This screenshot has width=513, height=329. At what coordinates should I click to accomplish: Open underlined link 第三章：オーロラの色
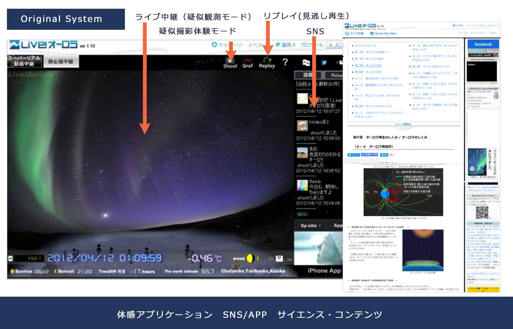(368, 65)
